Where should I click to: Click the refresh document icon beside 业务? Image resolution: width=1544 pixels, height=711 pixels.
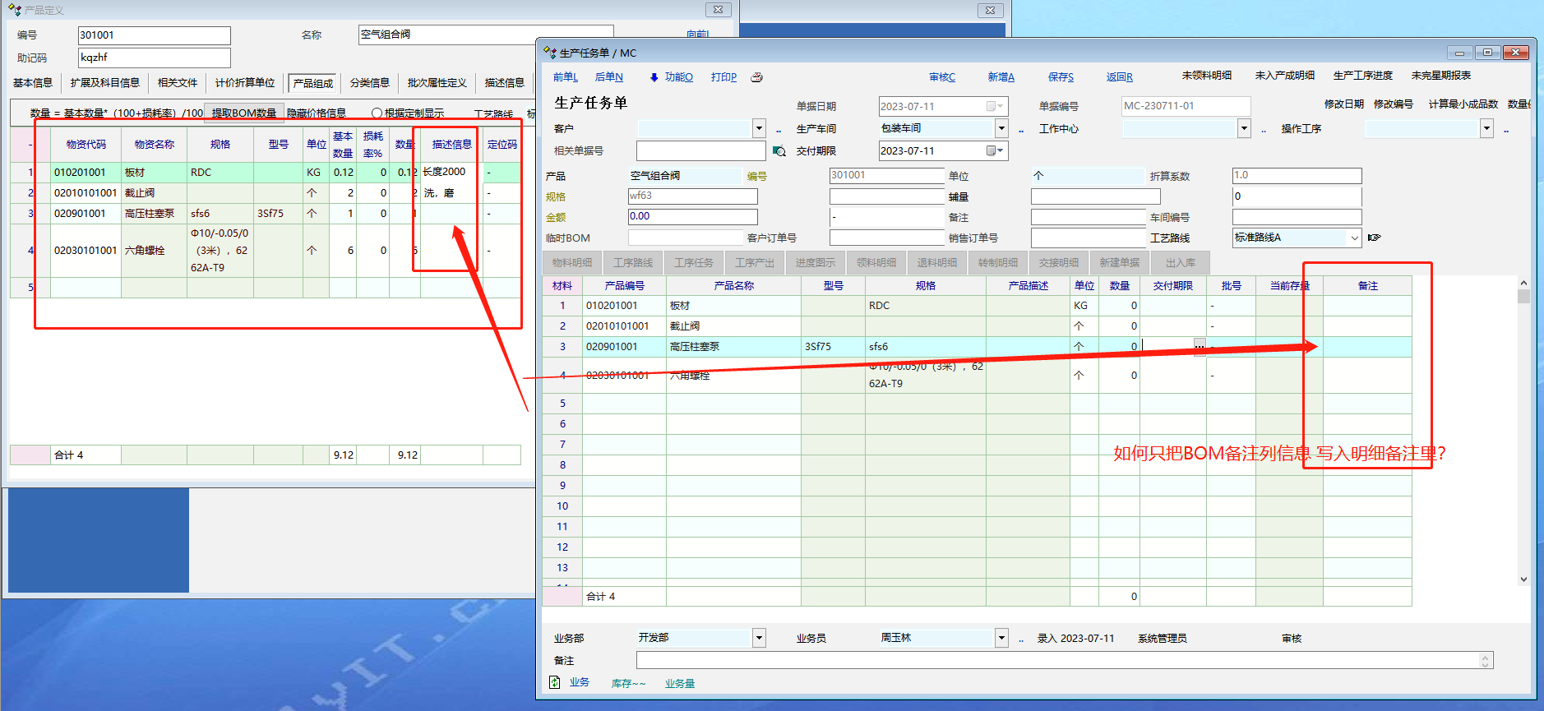coord(555,682)
